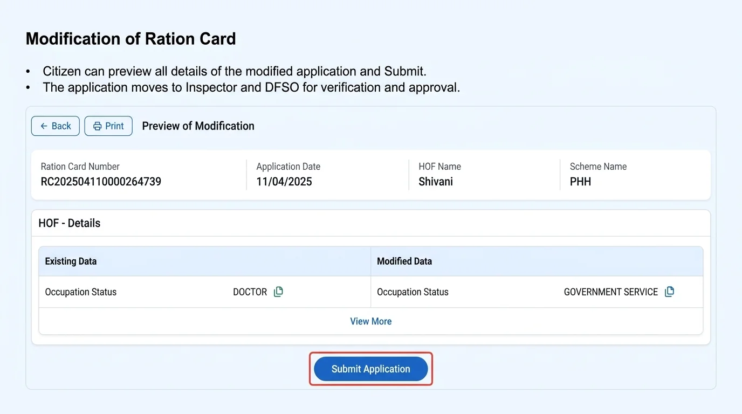Click the Scheme Name label
This screenshot has height=414, width=742.
[x=598, y=167]
